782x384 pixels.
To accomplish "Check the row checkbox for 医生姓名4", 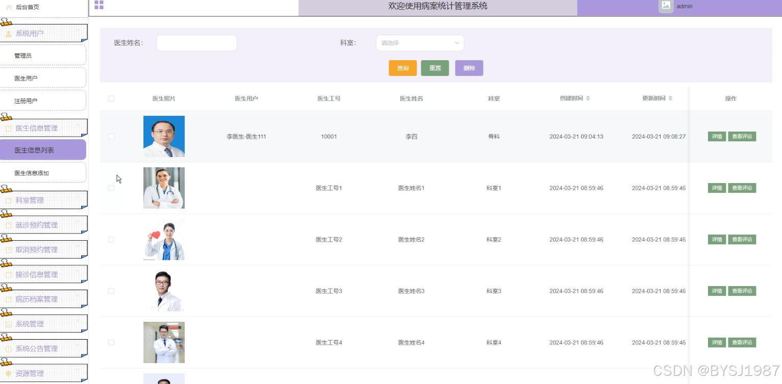I will click(111, 343).
